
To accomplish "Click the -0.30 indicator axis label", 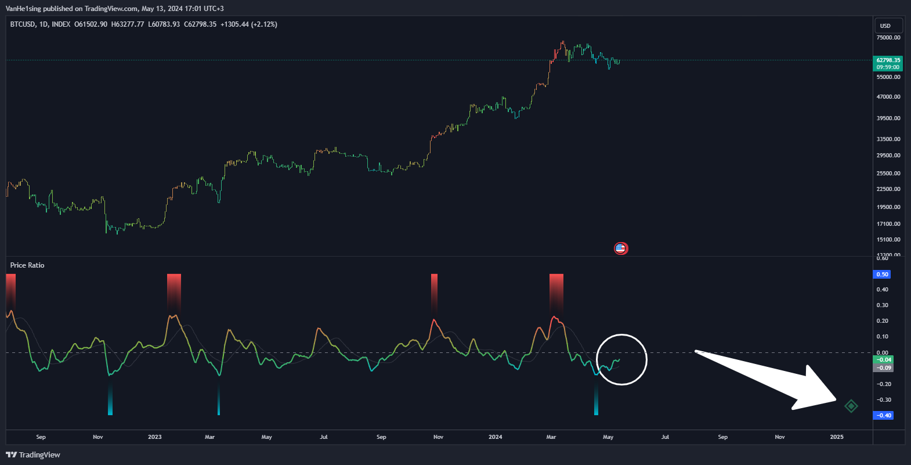I will tap(884, 400).
